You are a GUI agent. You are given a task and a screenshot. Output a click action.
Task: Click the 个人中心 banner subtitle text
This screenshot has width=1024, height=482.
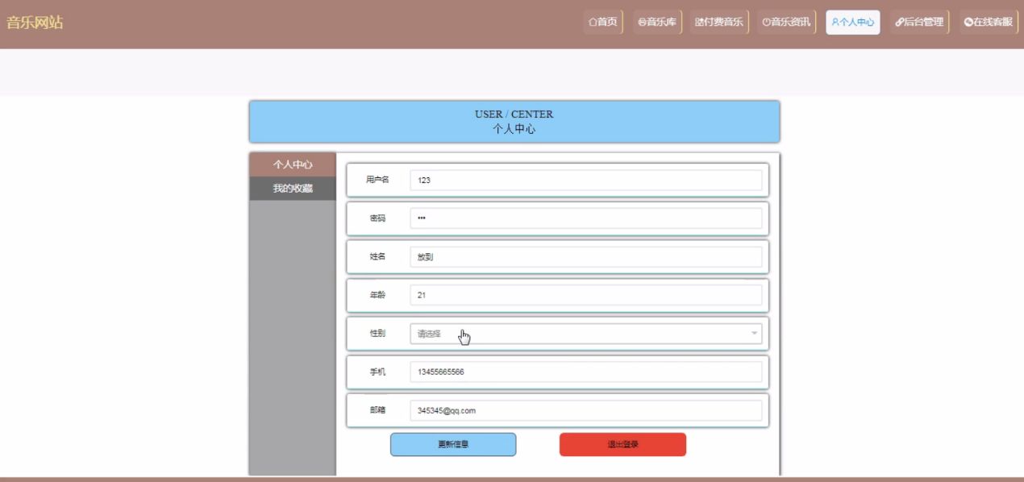[x=514, y=129]
